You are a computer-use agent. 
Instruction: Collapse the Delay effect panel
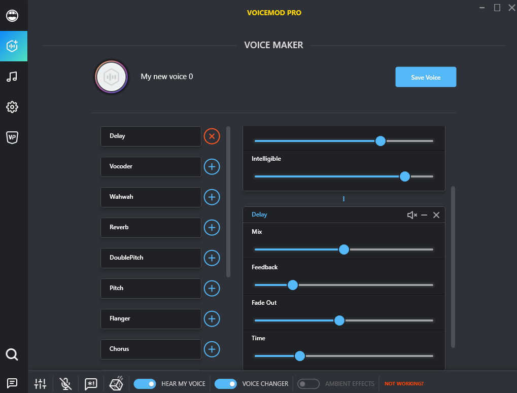[424, 215]
